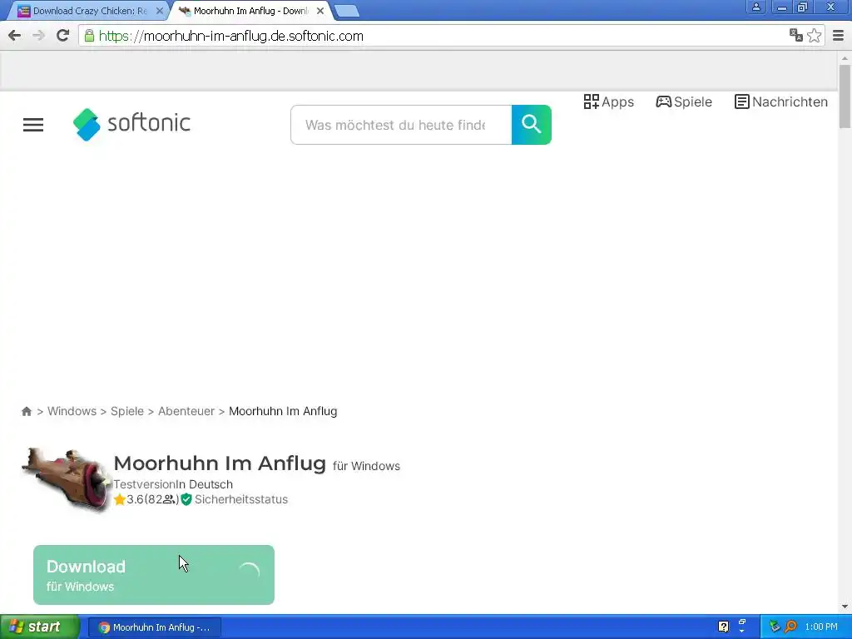Open the Softonic hamburger side menu
The height and width of the screenshot is (639, 852).
coord(33,125)
